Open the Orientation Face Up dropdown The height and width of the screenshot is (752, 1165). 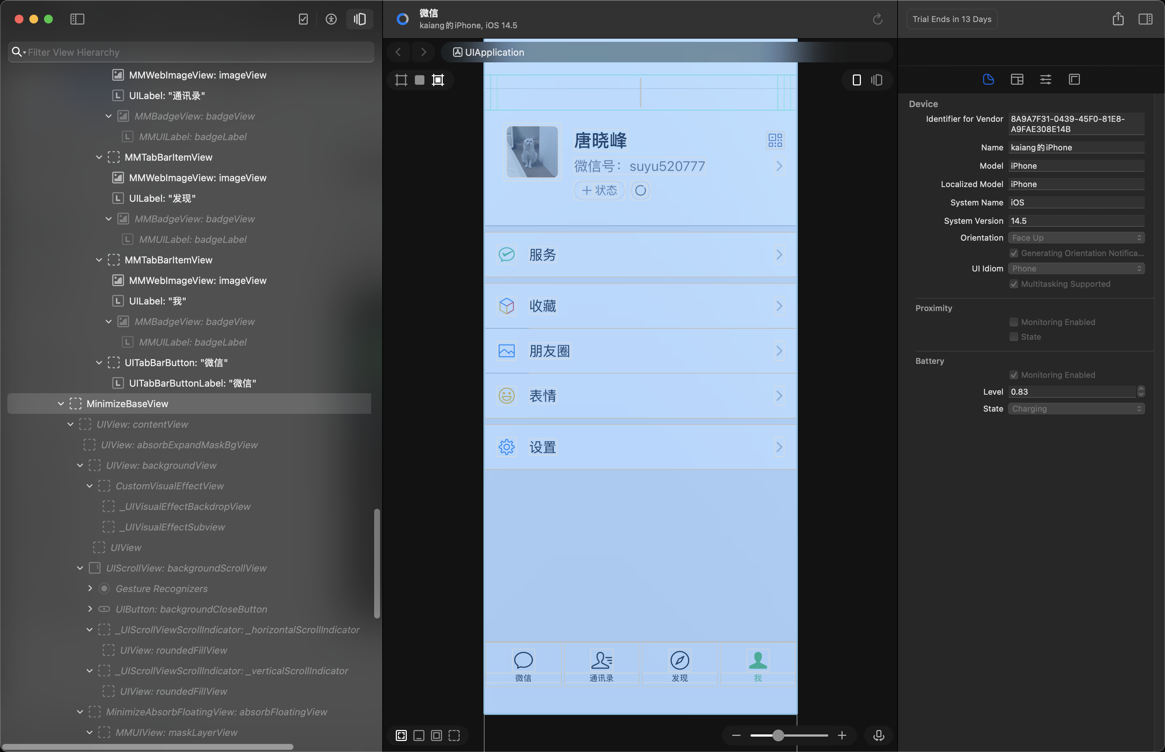coord(1076,238)
